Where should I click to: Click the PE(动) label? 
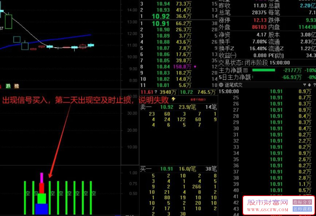click(276, 55)
